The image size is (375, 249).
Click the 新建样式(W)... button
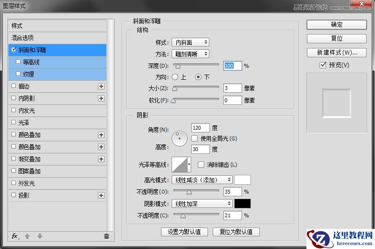337,53
